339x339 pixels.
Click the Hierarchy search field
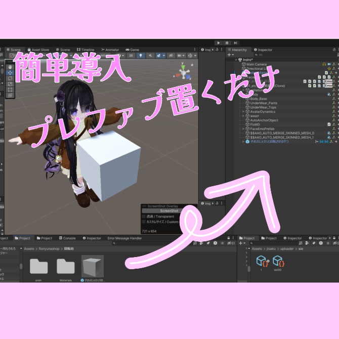click(296, 55)
